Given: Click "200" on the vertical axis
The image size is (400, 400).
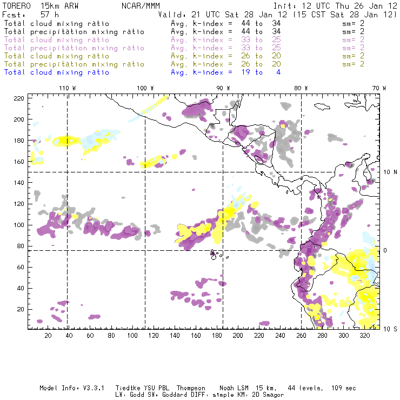Looking at the screenshot, I should click(19, 119).
